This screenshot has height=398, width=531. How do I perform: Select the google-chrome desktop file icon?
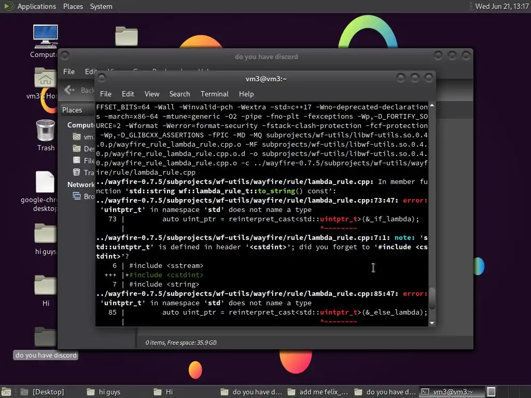(x=45, y=182)
